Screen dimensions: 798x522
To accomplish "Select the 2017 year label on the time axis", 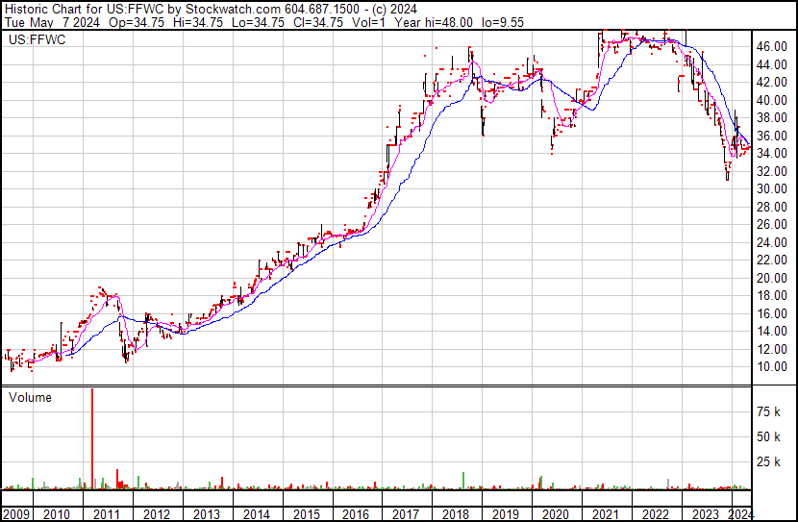I will tap(405, 513).
